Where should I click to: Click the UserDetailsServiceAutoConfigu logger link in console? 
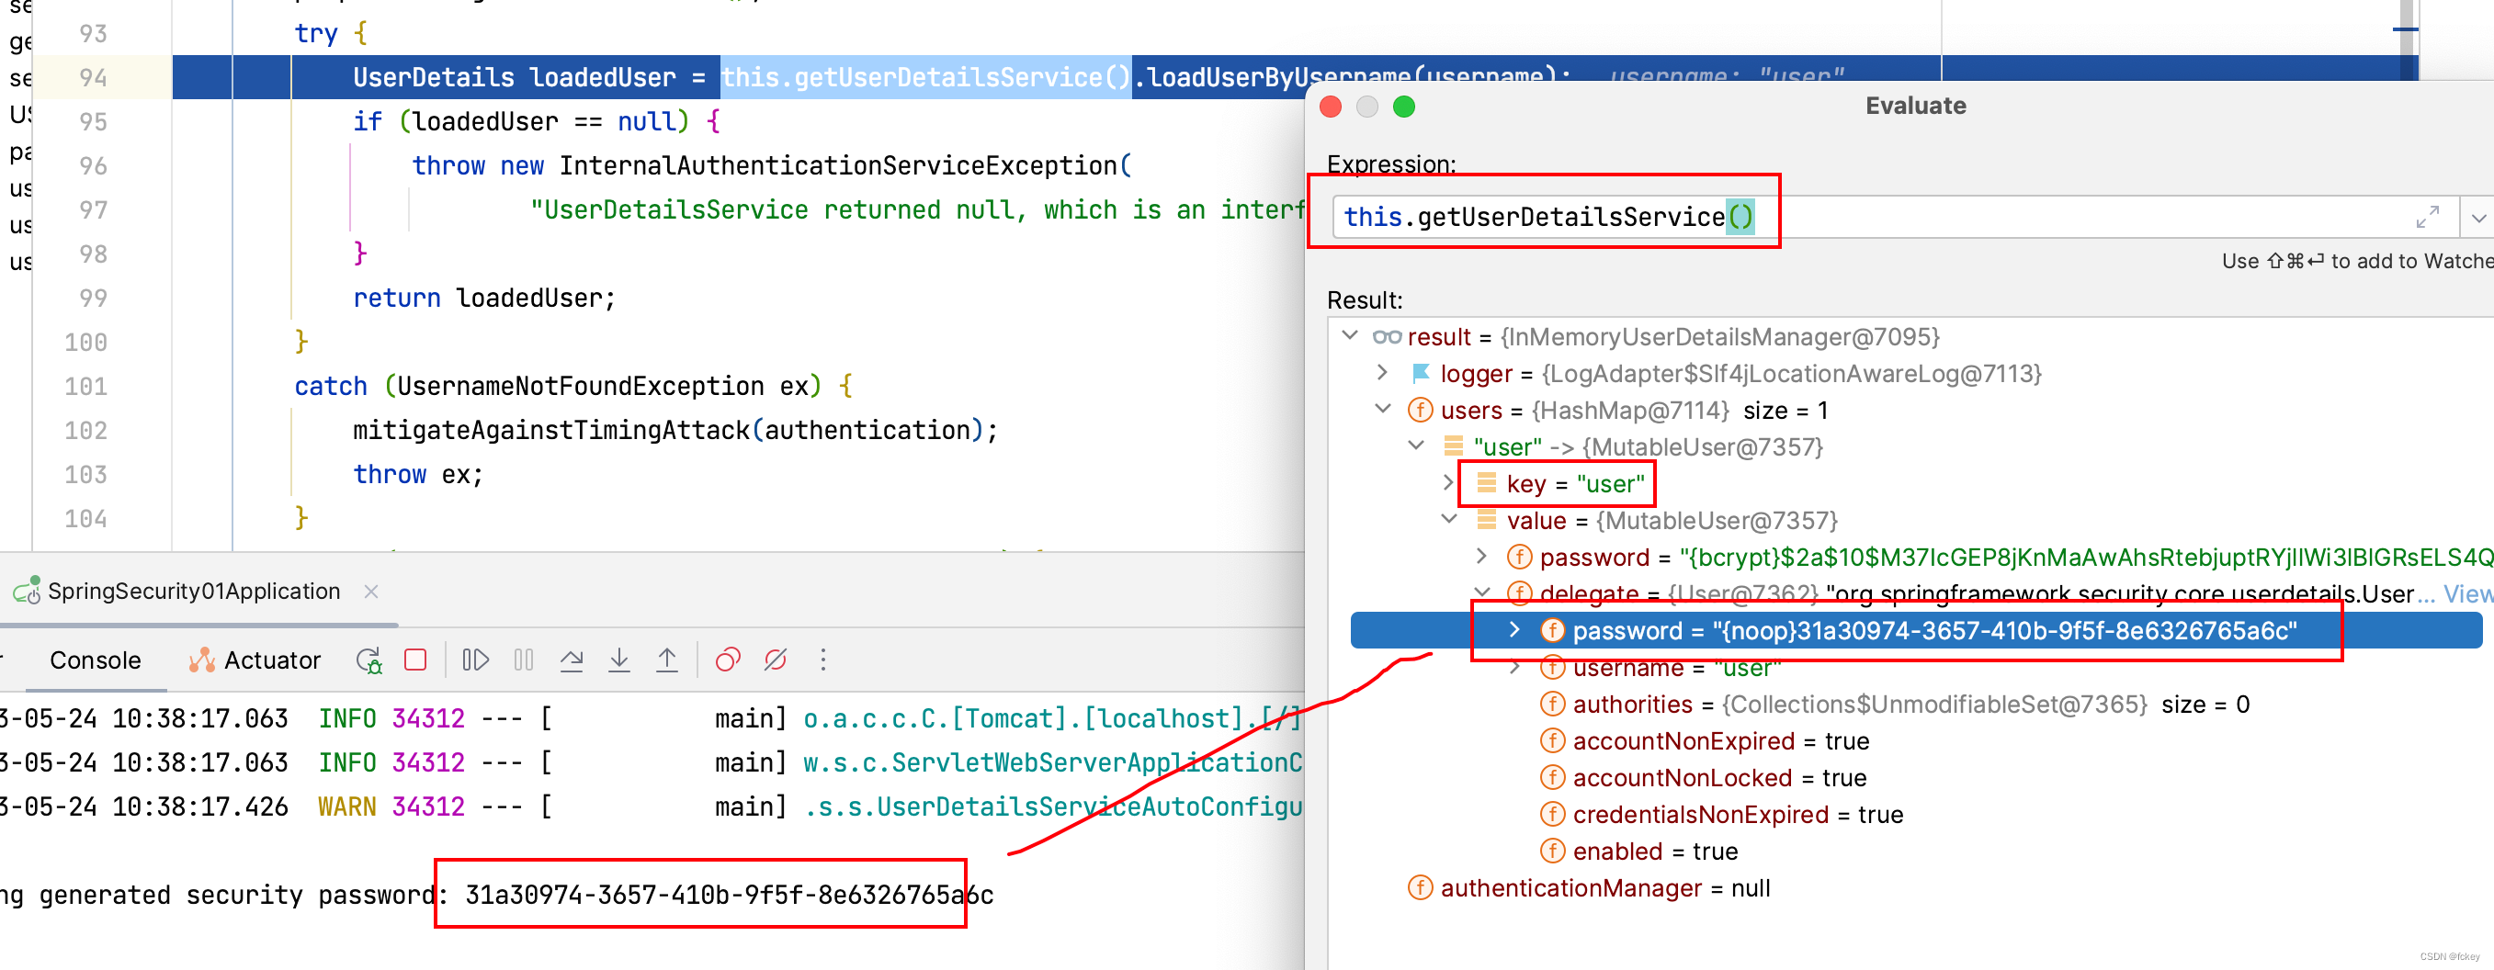pyautogui.click(x=1053, y=807)
